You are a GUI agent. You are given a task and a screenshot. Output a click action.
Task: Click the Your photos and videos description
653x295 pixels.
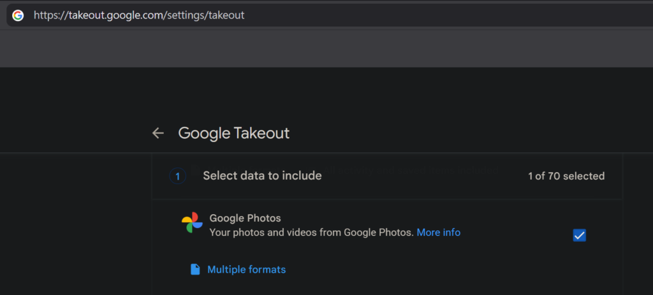(311, 232)
